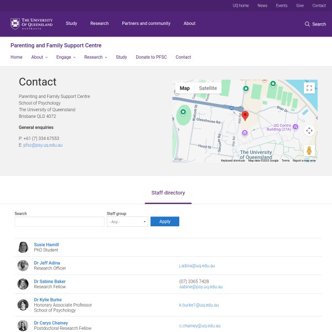Image resolution: width=332 pixels, height=332 pixels.
Task: Expand the Engage menu
Action: [66, 57]
